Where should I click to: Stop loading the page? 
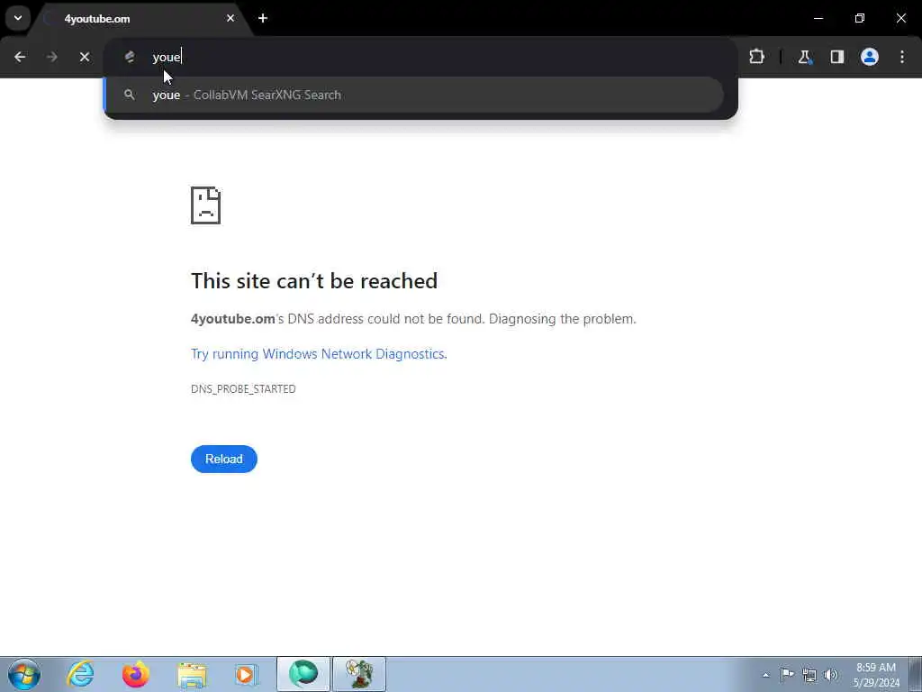[85, 57]
